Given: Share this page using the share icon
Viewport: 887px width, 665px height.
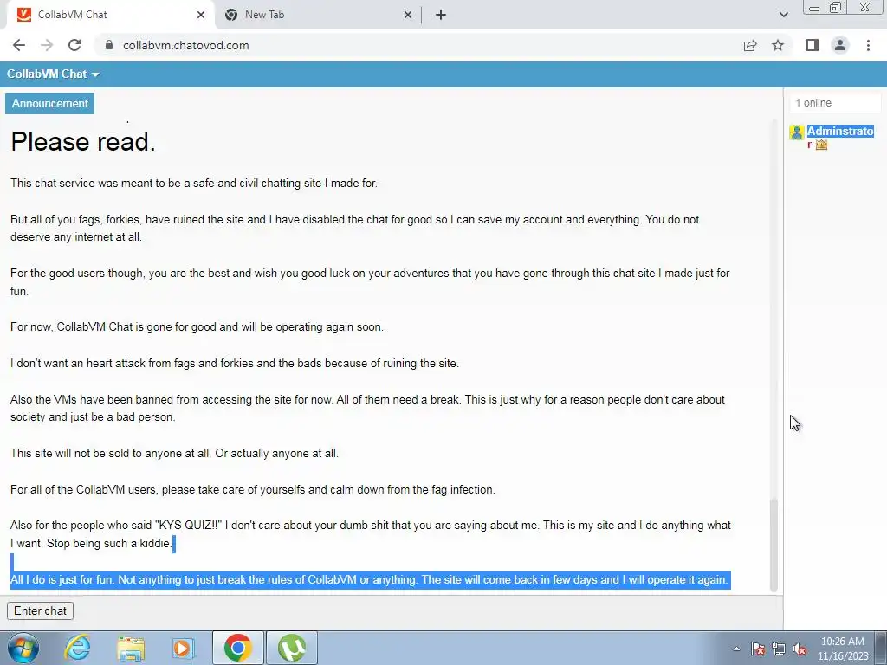Looking at the screenshot, I should [750, 45].
